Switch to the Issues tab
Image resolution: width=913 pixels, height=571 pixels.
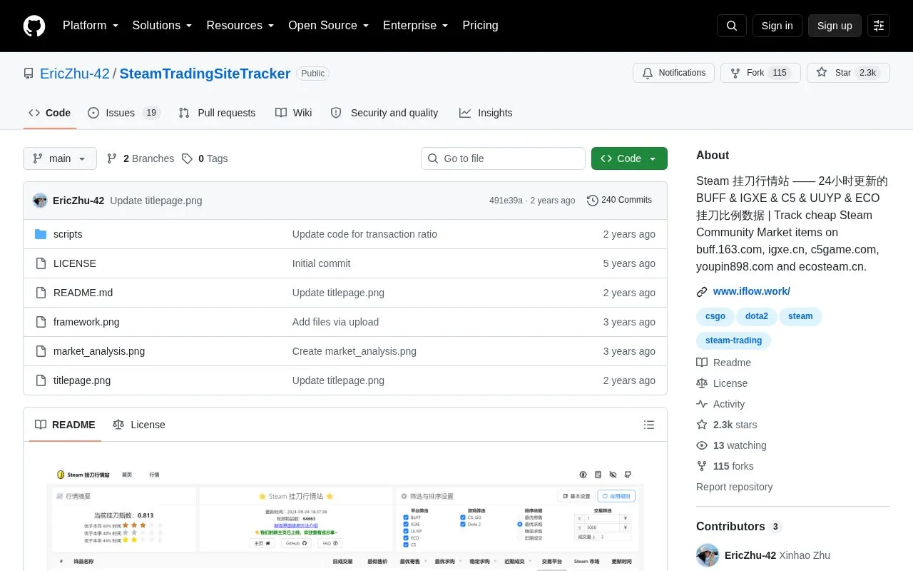(x=124, y=113)
